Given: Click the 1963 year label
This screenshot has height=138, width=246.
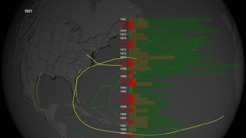Looking at the screenshot, I should tap(123, 88).
